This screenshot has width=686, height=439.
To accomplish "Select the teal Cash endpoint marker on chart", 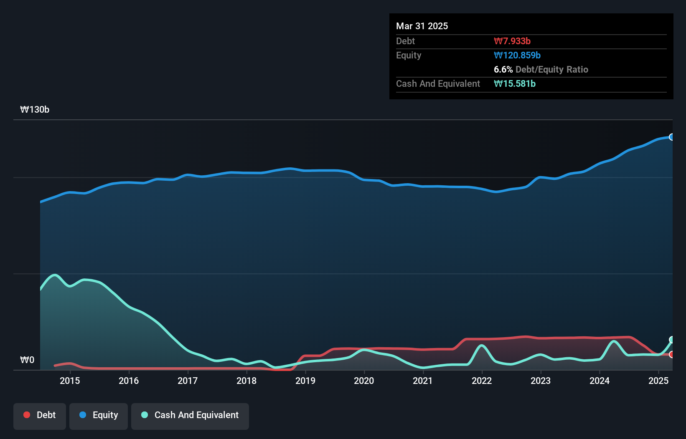I will 672,340.
